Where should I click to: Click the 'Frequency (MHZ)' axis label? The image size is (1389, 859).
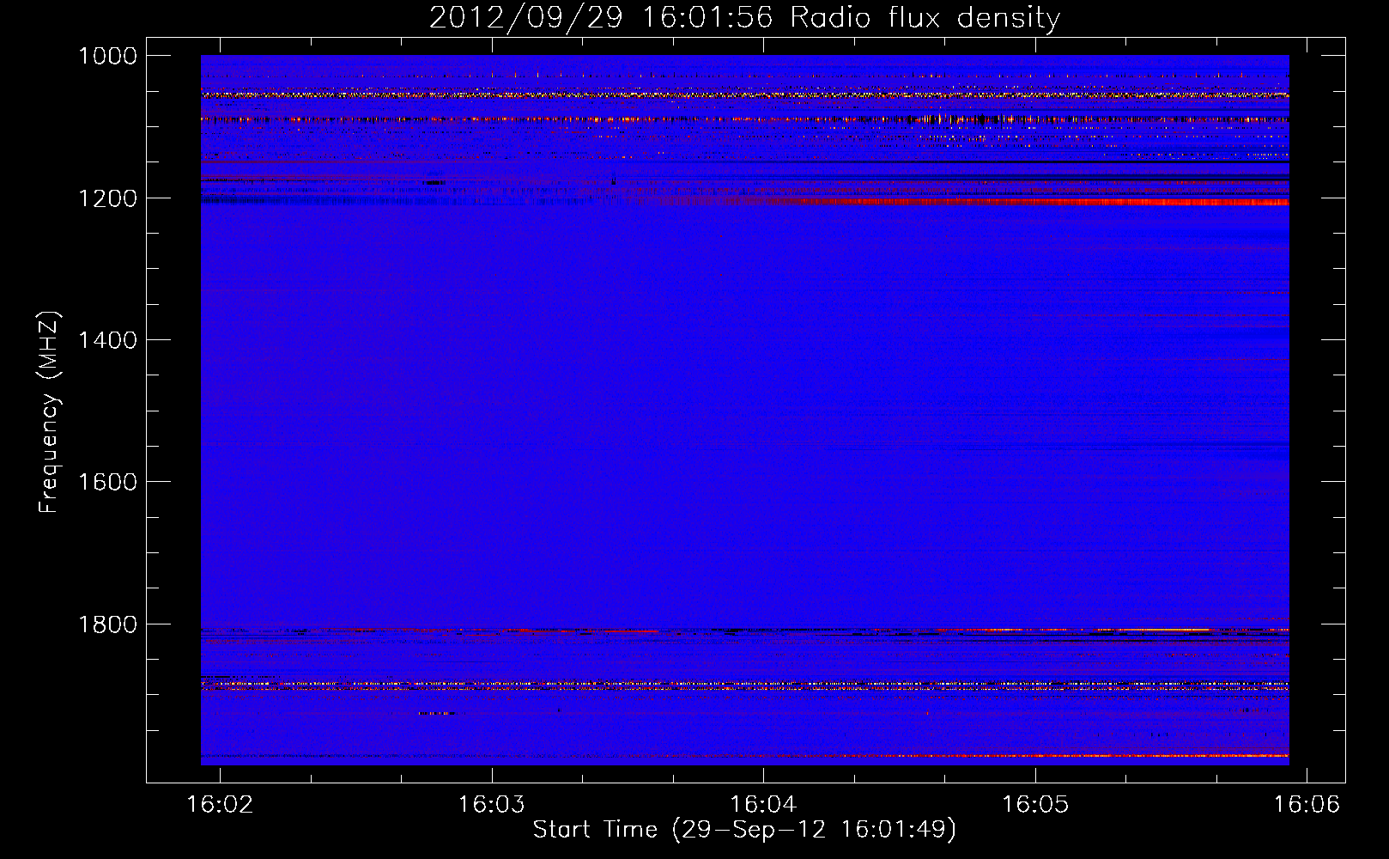pyautogui.click(x=50, y=412)
